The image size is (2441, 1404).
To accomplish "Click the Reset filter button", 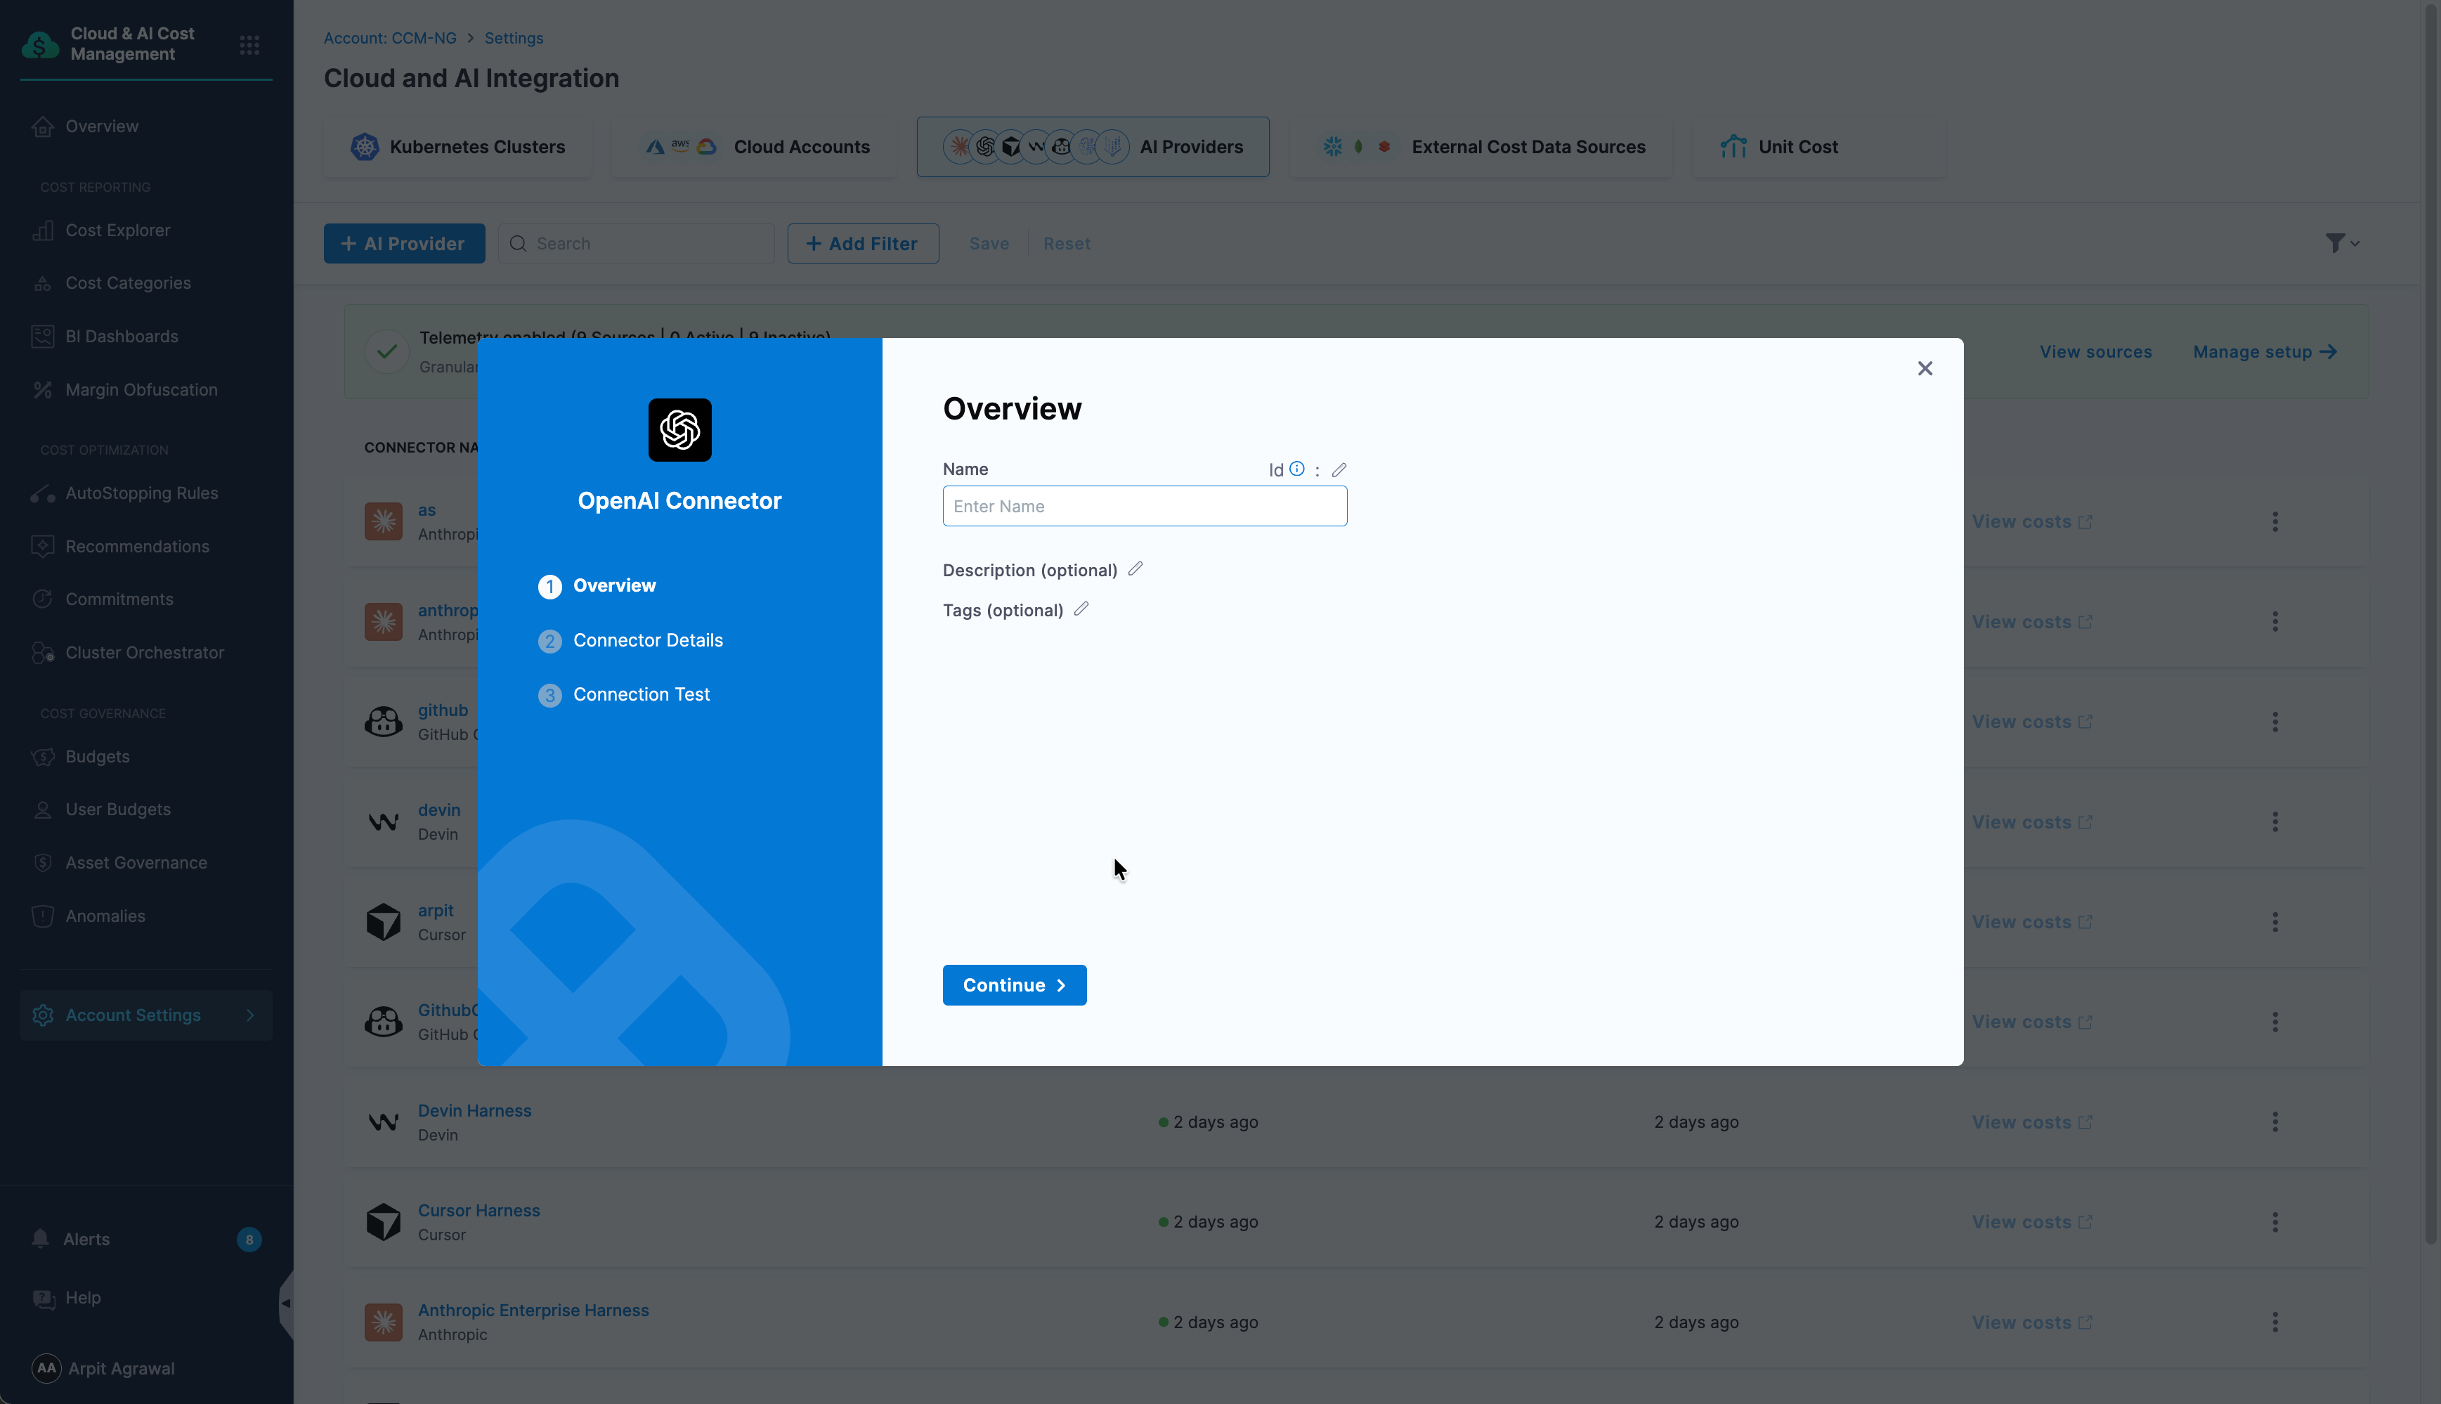I will click(x=1066, y=244).
